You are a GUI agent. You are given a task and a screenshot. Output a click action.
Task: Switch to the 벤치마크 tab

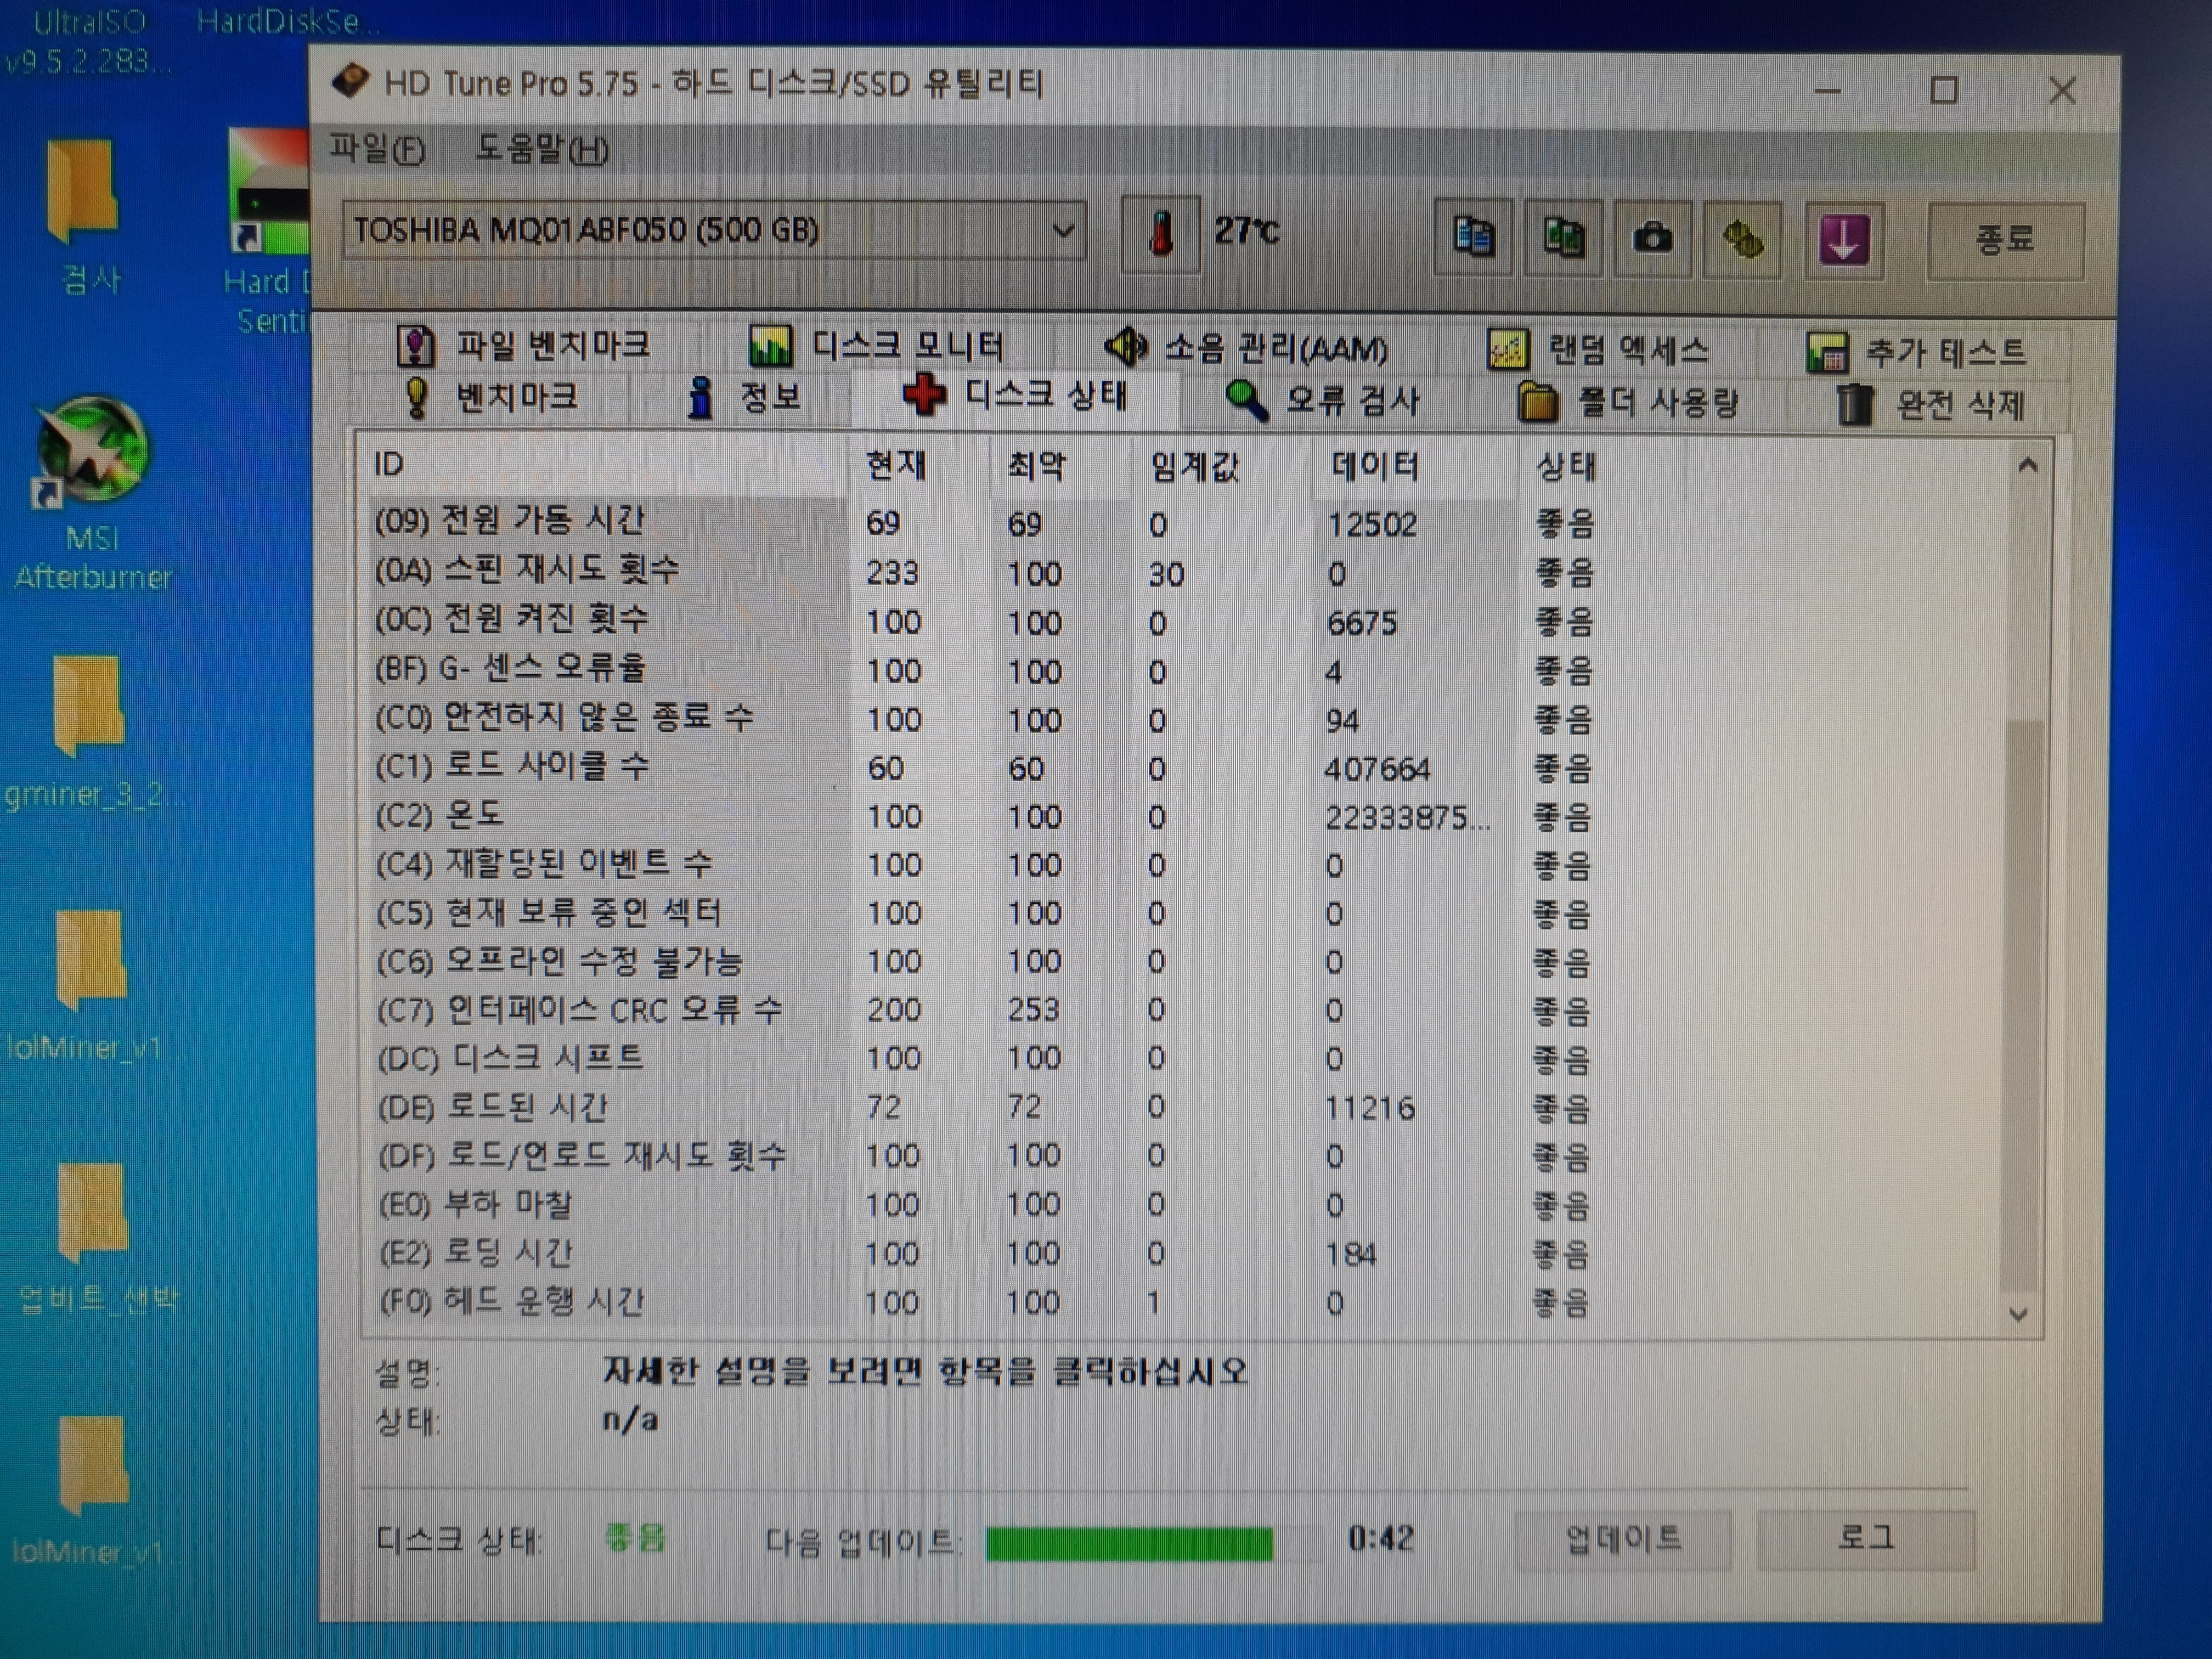(490, 398)
